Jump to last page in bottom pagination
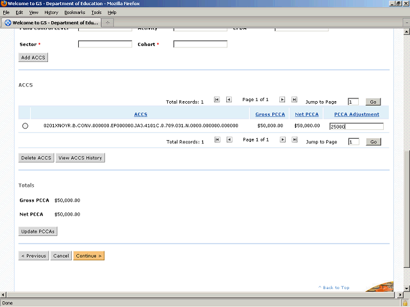The height and width of the screenshot is (307, 410). (x=294, y=140)
